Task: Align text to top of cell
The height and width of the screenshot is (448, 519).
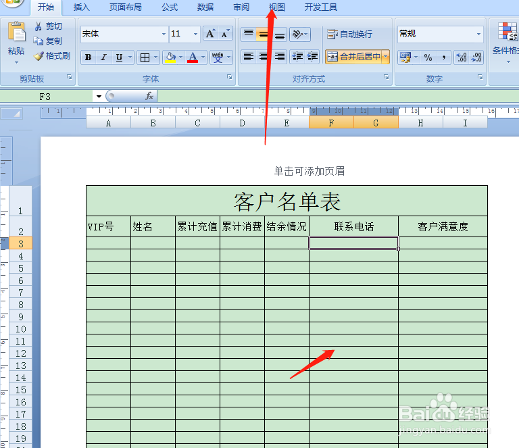Action: click(249, 34)
